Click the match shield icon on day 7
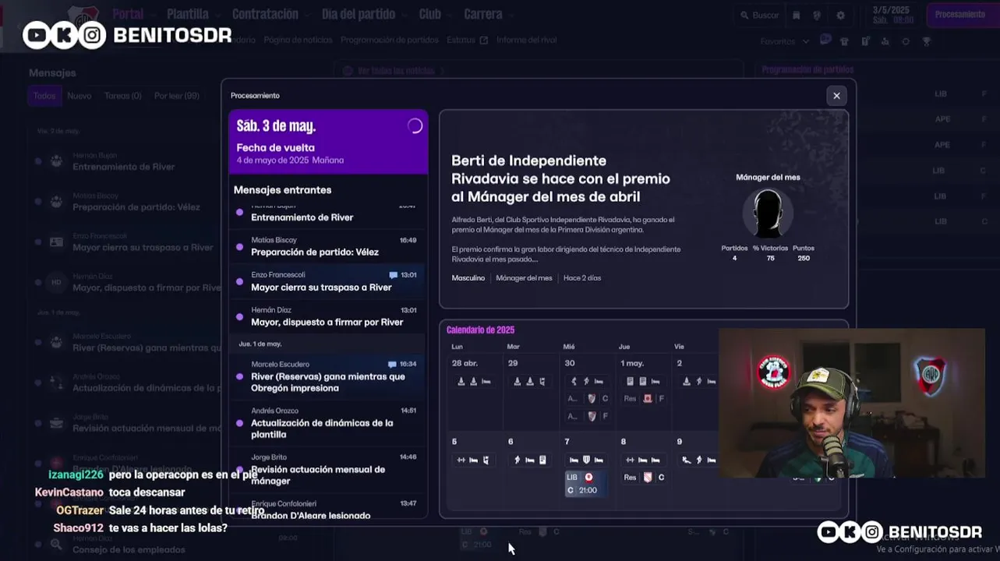The image size is (1000, 561). 586,460
